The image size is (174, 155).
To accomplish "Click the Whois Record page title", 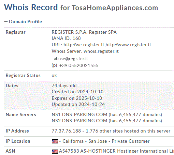I will [x=31, y=7].
